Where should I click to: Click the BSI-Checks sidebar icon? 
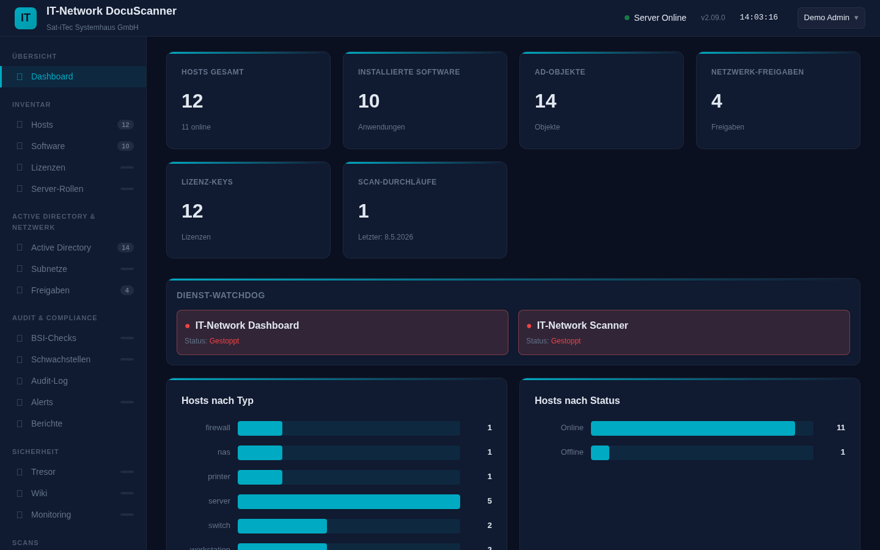[x=20, y=338]
